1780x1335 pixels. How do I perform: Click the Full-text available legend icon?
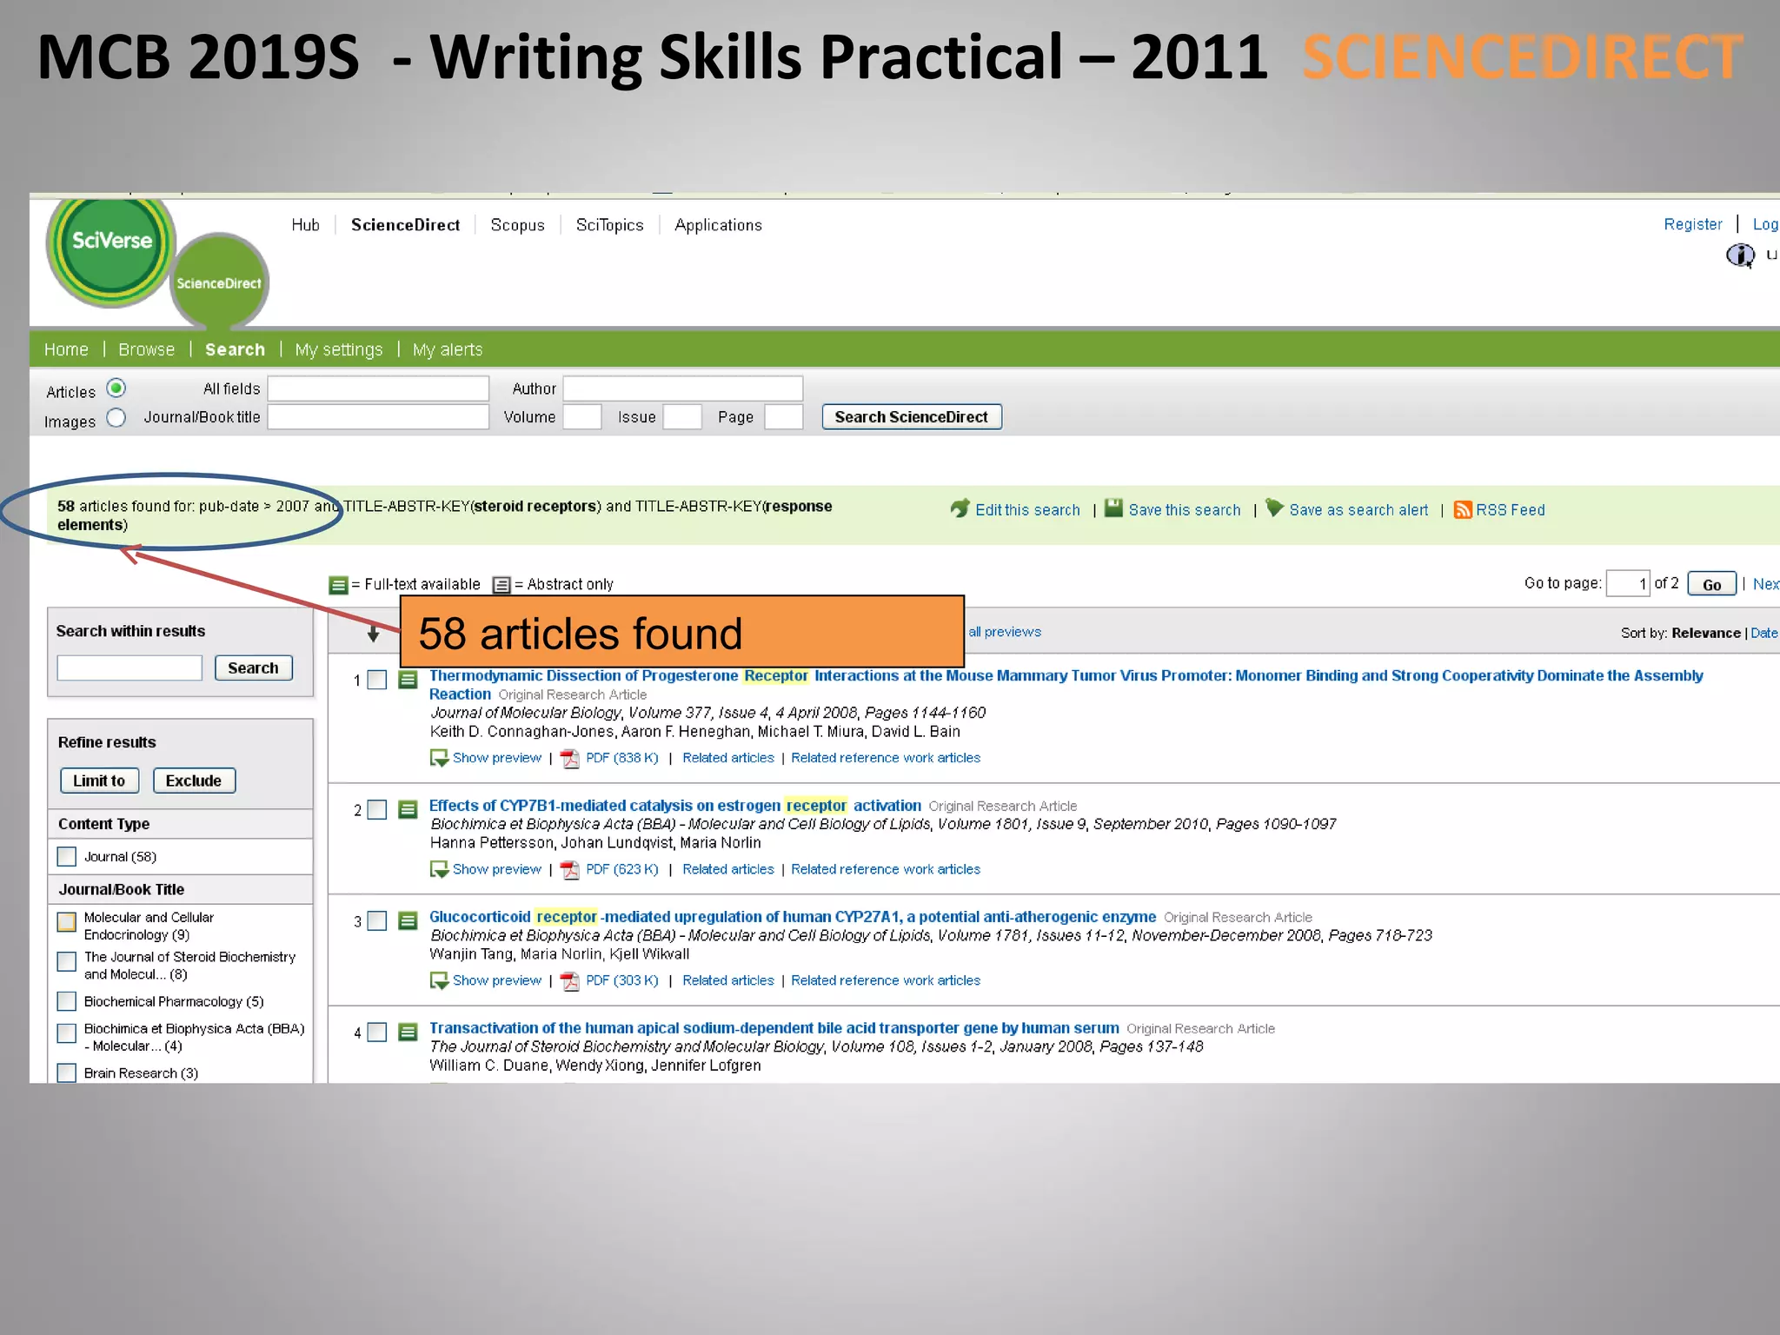point(338,585)
